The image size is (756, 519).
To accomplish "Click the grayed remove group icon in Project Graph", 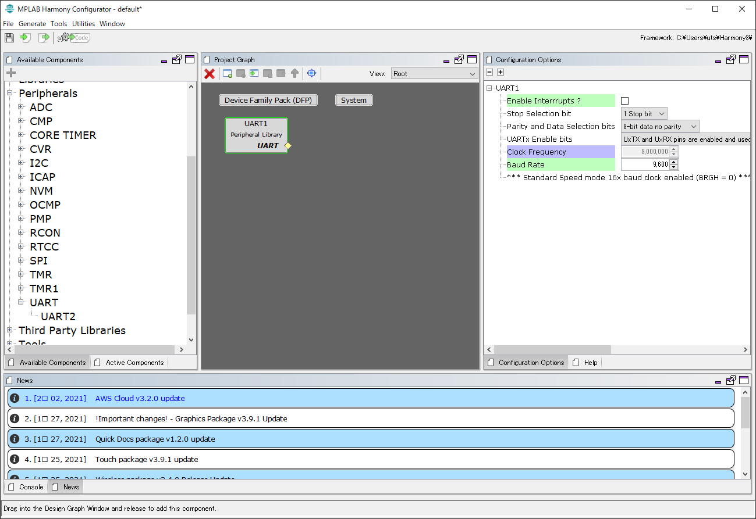I will pos(240,73).
